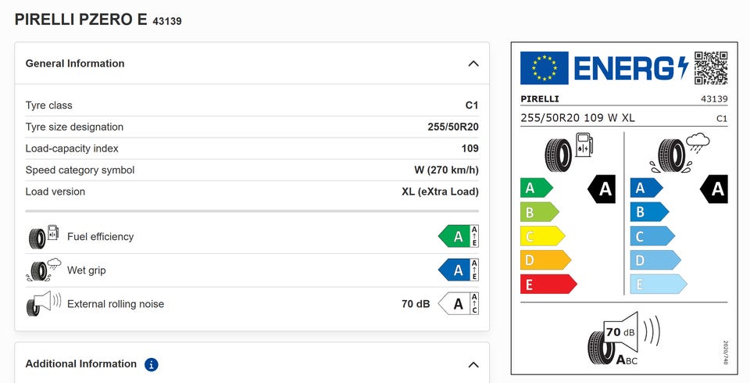Click the ENERG logo on label
750x383 pixels.
click(631, 68)
